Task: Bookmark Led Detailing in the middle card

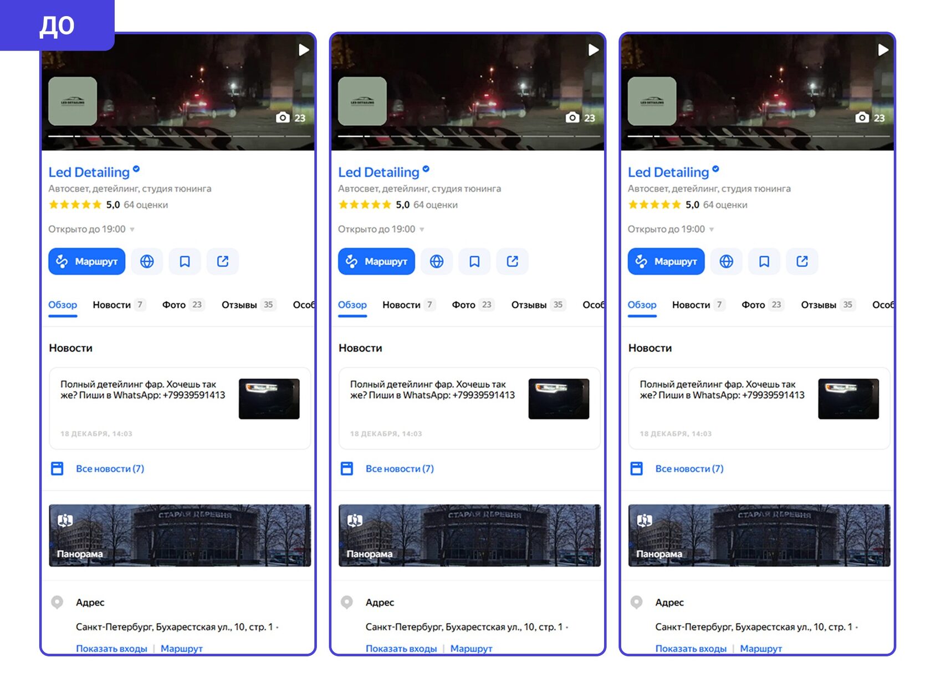Action: click(x=474, y=261)
